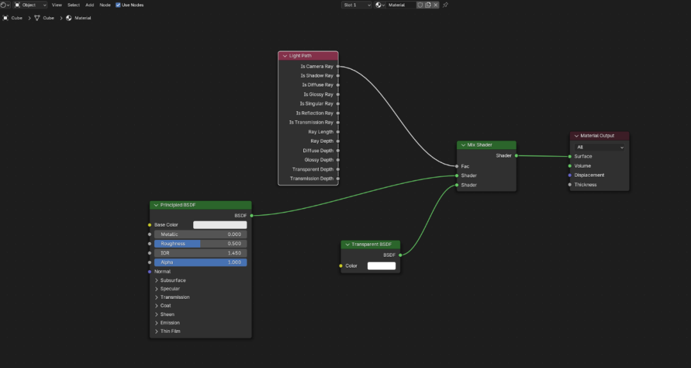Toggle the fake user shield icon
This screenshot has width=691, height=368.
point(420,5)
